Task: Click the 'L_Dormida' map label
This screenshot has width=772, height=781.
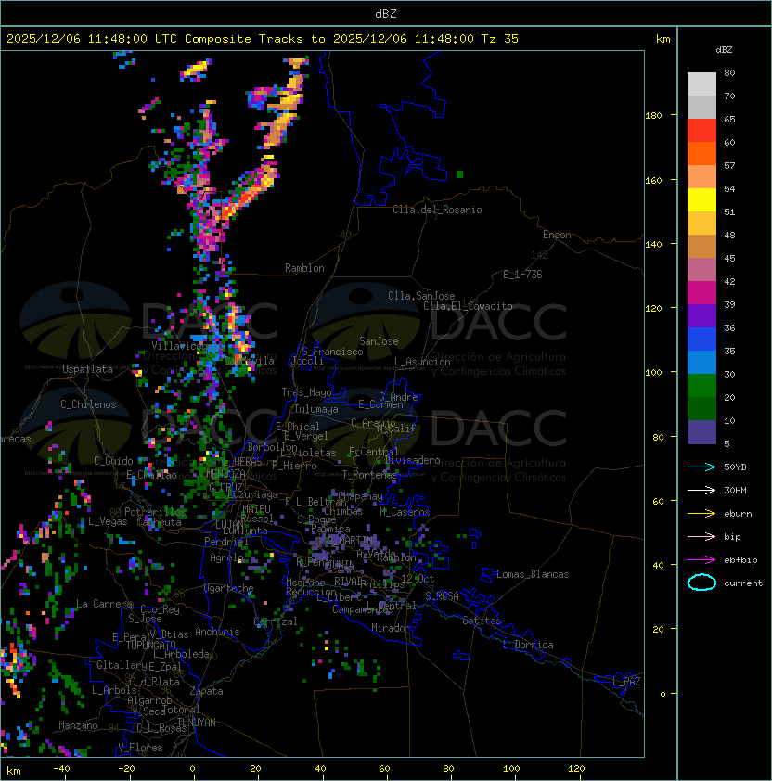Action: tap(528, 645)
